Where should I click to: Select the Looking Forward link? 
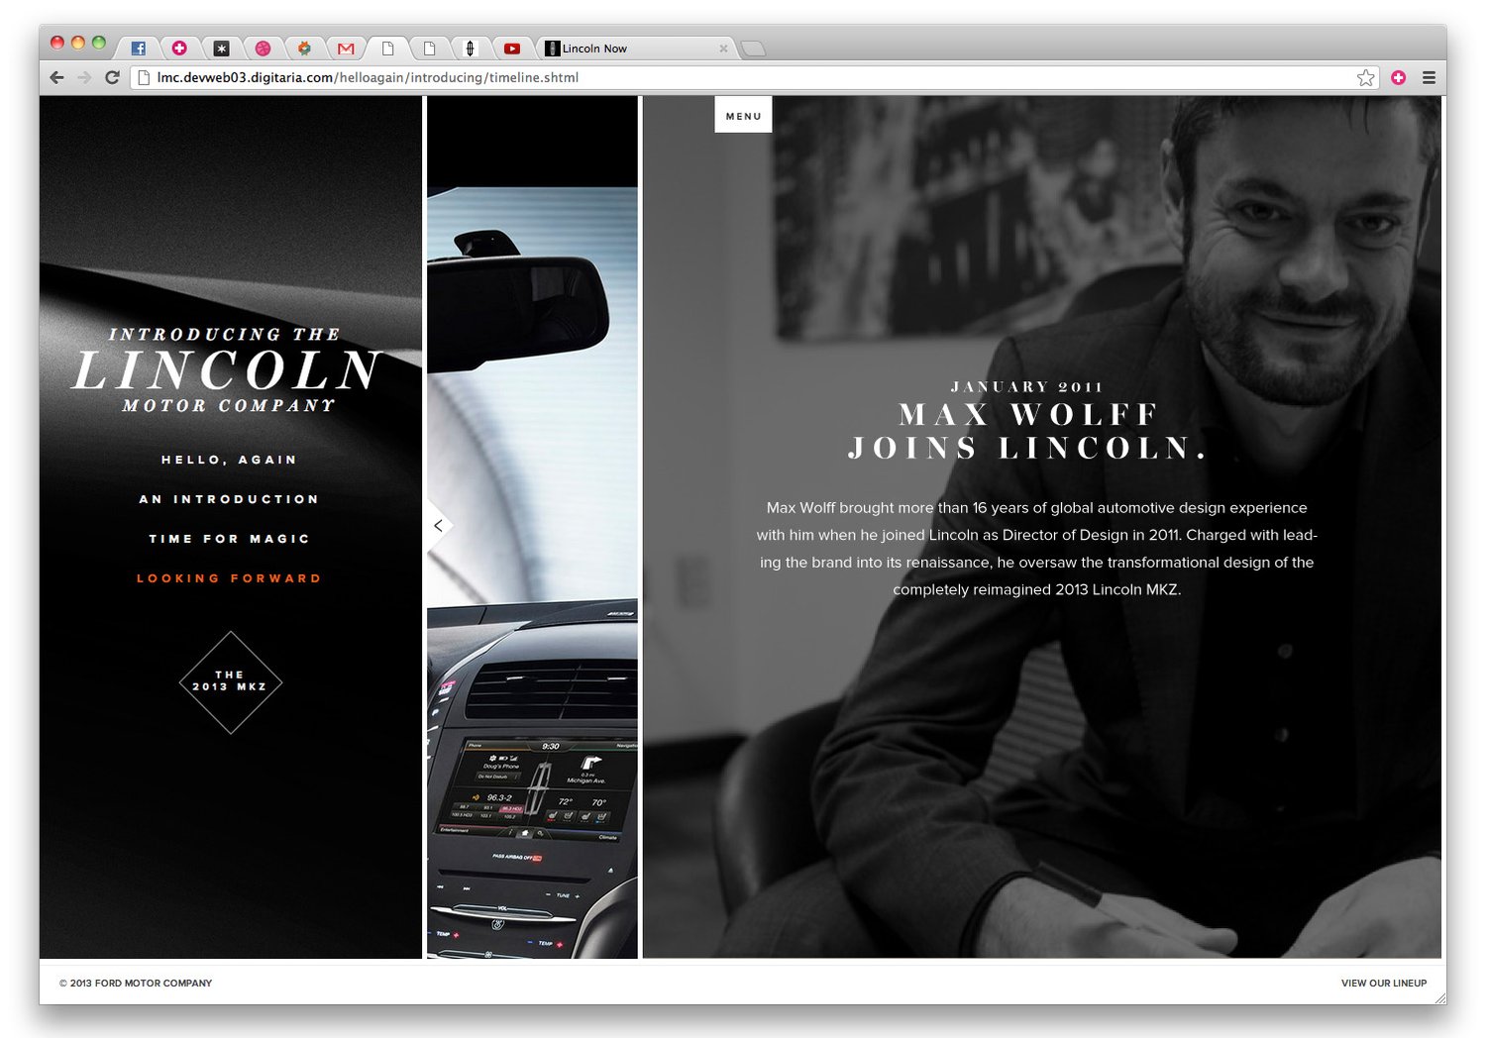[230, 578]
